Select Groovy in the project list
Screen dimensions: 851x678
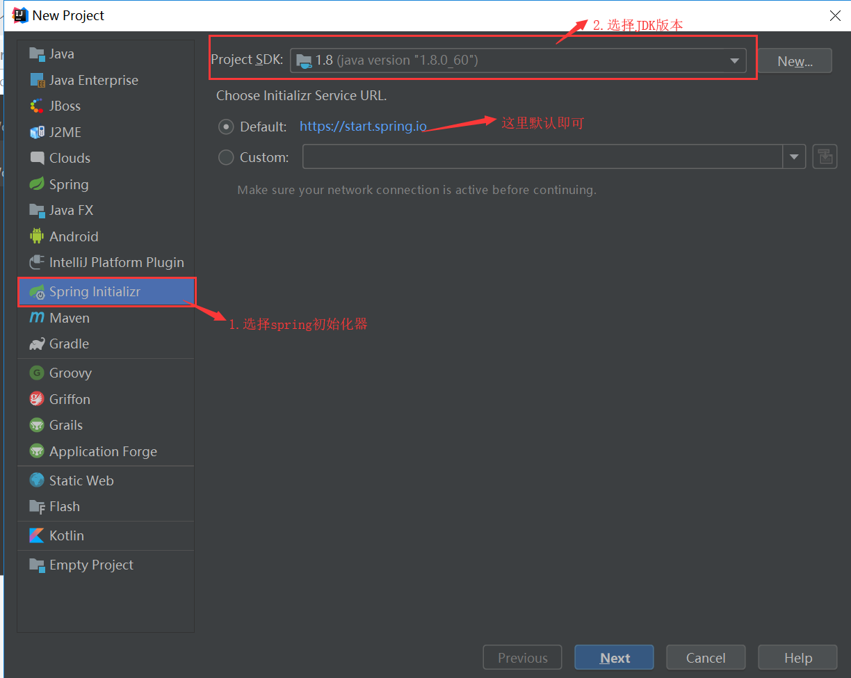106,373
